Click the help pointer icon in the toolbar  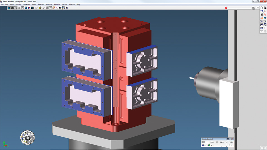[67, 8]
